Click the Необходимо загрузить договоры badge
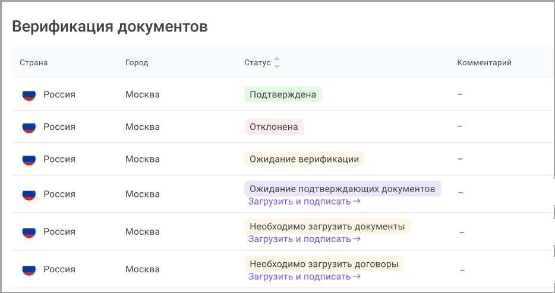The image size is (555, 293). click(324, 264)
